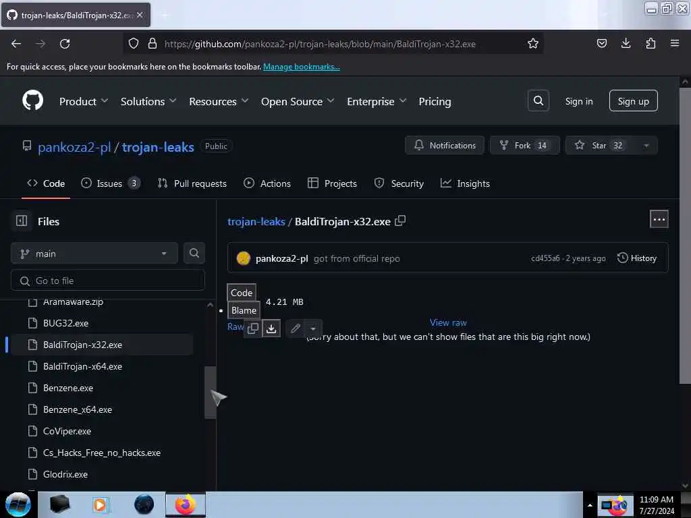Open the Code tab of the repository

point(46,183)
